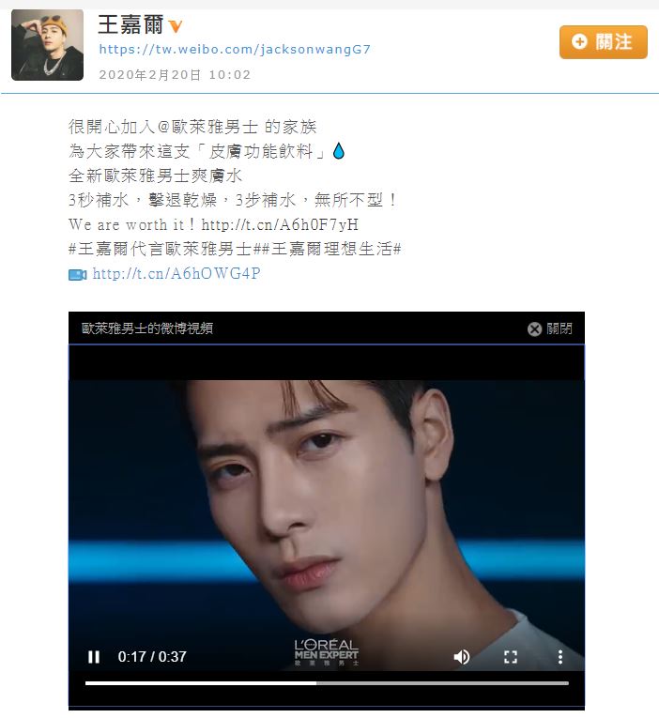Click the @歐萊雅男士 mention
659x718 pixels.
(207, 127)
